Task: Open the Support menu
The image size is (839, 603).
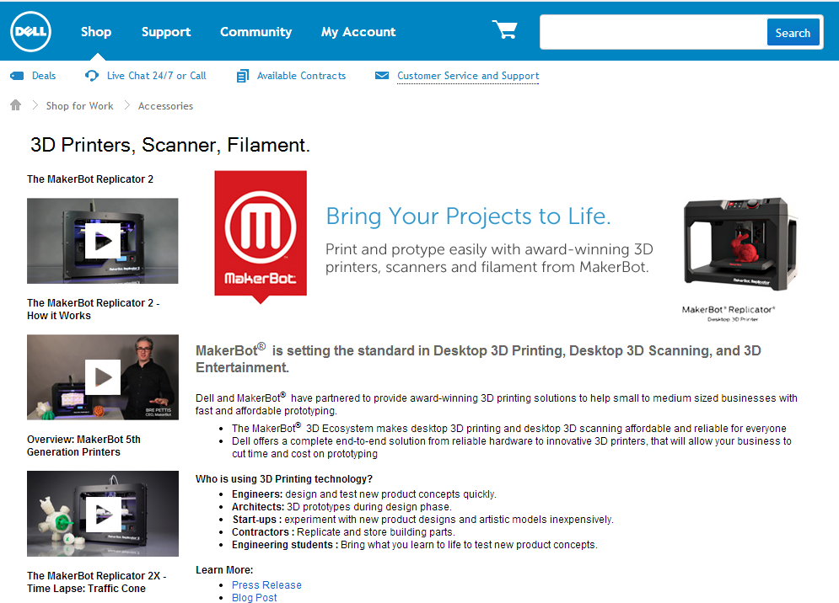Action: click(166, 32)
